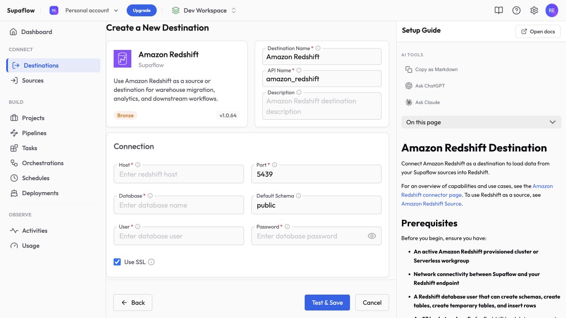Show info for Destination Name field
The image size is (566, 318).
tap(318, 48)
